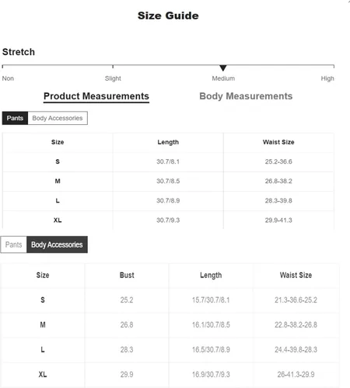350x388 pixels.
Task: Select the S row in the Pants table
Action: click(168, 161)
